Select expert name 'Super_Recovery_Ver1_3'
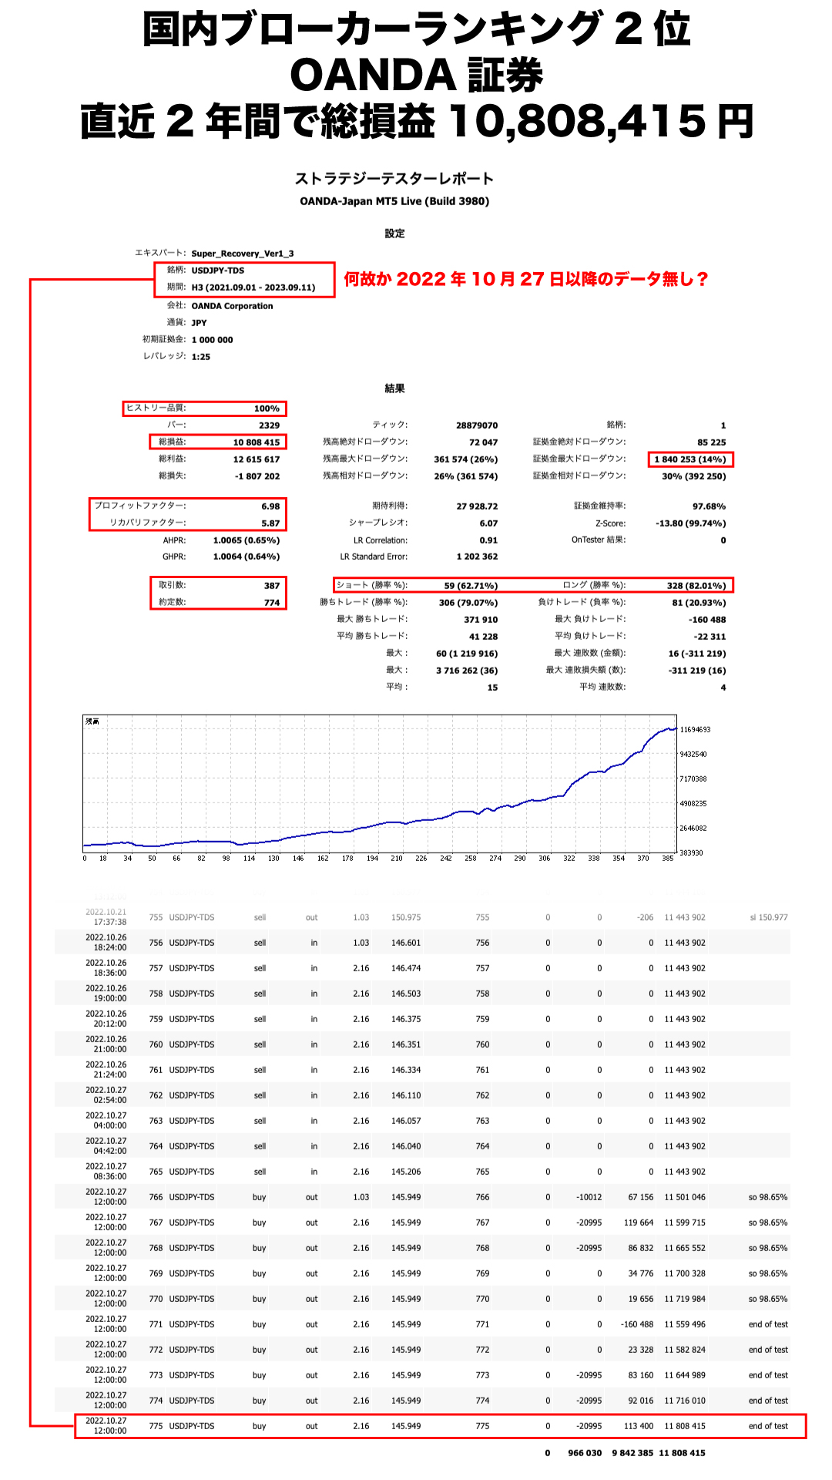Viewport: 832px width, 1480px height. (x=243, y=254)
